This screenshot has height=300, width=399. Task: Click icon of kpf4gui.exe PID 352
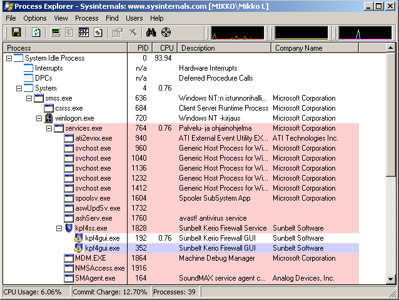click(x=78, y=248)
